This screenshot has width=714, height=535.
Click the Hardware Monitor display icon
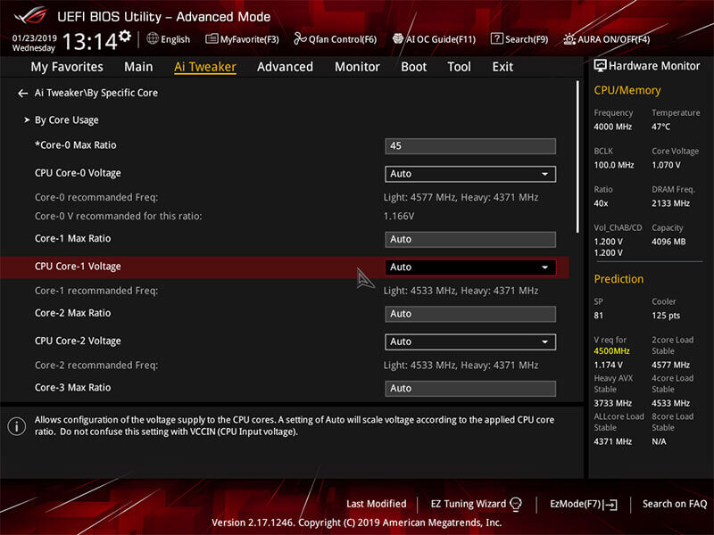pyautogui.click(x=600, y=66)
